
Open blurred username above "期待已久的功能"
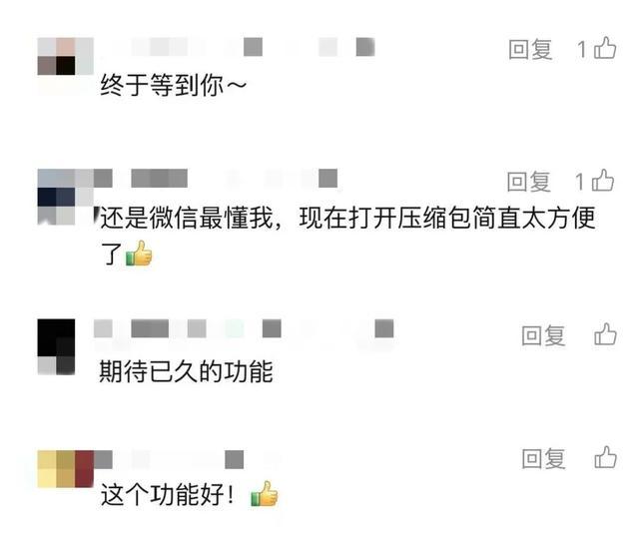pos(244,328)
